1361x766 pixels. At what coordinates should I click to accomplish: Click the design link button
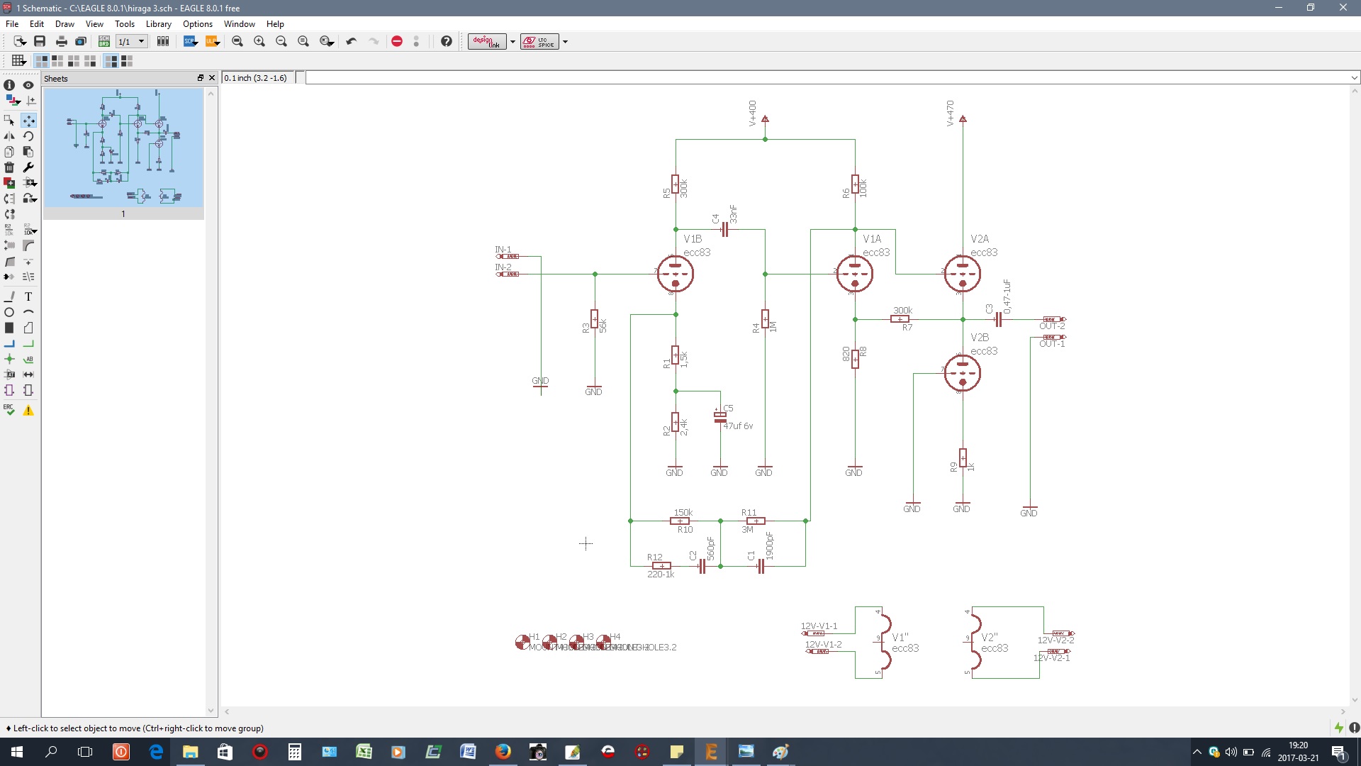(487, 41)
